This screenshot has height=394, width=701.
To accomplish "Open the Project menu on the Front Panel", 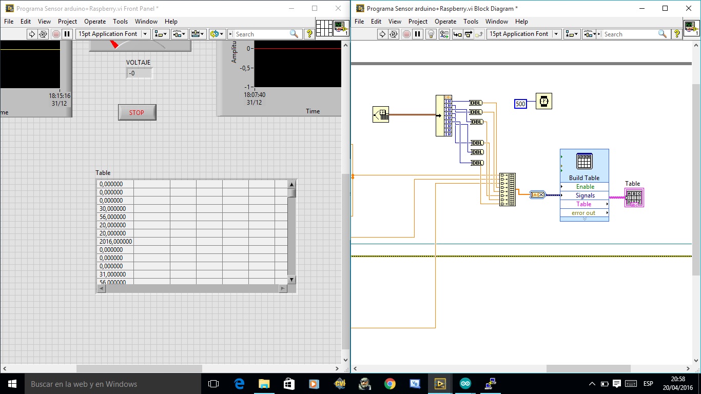I will (x=67, y=22).
